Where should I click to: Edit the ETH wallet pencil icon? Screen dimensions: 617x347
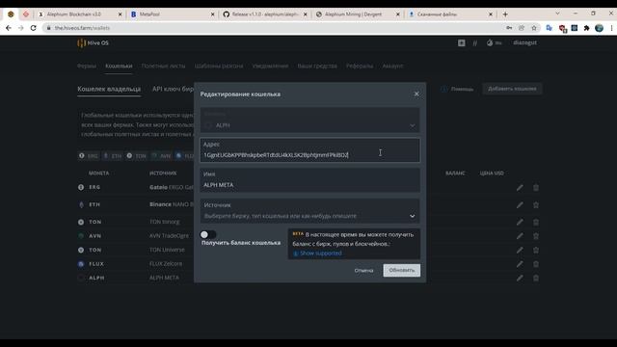pyautogui.click(x=520, y=205)
